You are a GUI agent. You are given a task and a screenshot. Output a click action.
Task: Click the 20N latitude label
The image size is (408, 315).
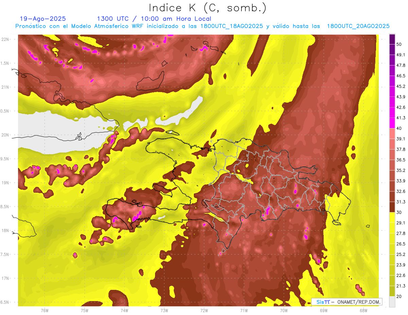pyautogui.click(x=6, y=135)
